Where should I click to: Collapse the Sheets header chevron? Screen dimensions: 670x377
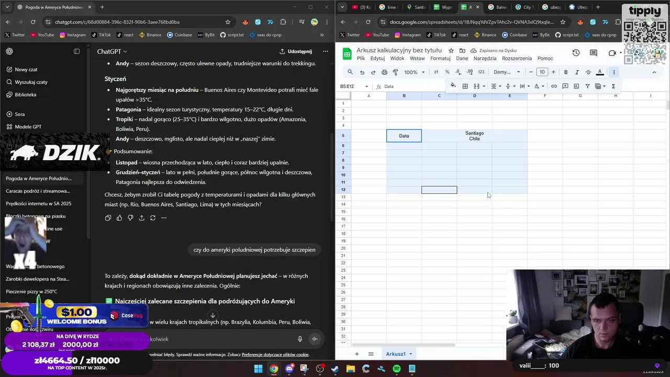[x=654, y=72]
